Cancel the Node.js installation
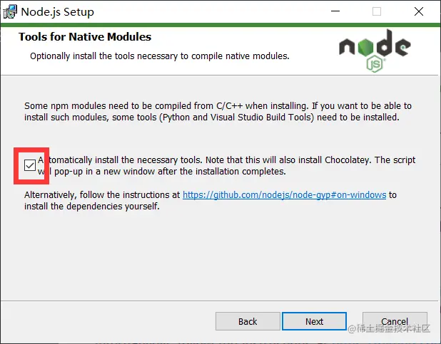The image size is (441, 344). coord(395,321)
